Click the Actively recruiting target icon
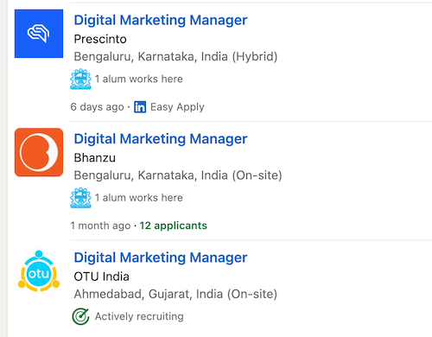The height and width of the screenshot is (337, 432). tap(80, 316)
